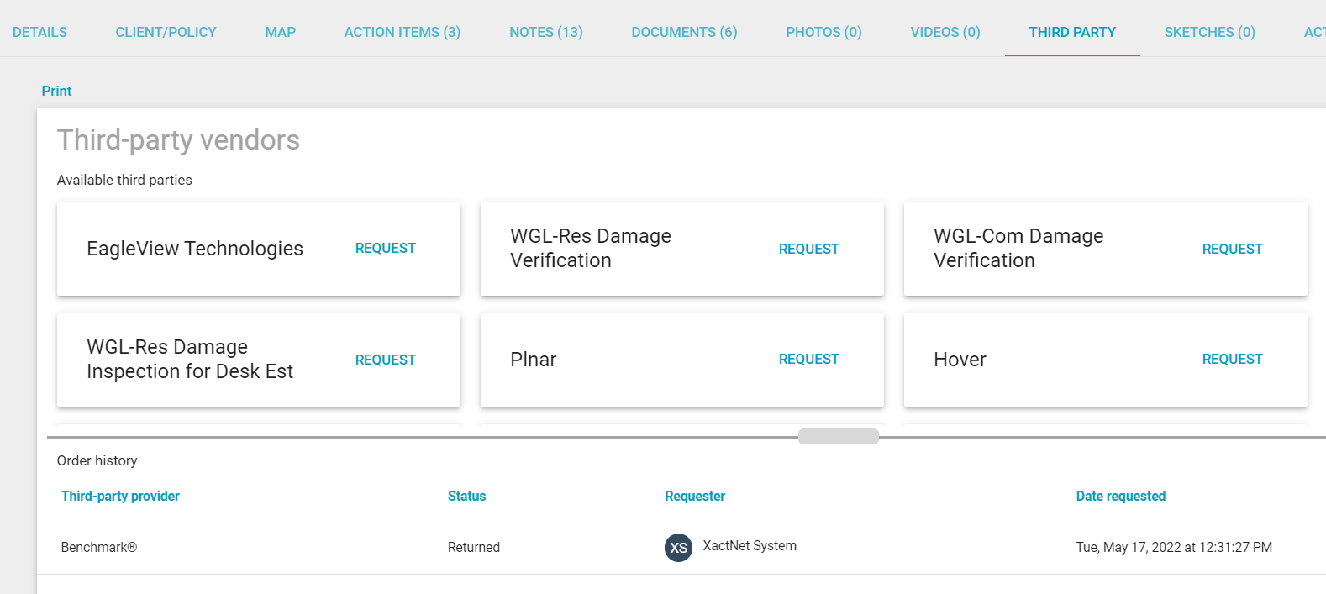Click the XS requester avatar icon
The height and width of the screenshot is (594, 1326).
[x=678, y=547]
